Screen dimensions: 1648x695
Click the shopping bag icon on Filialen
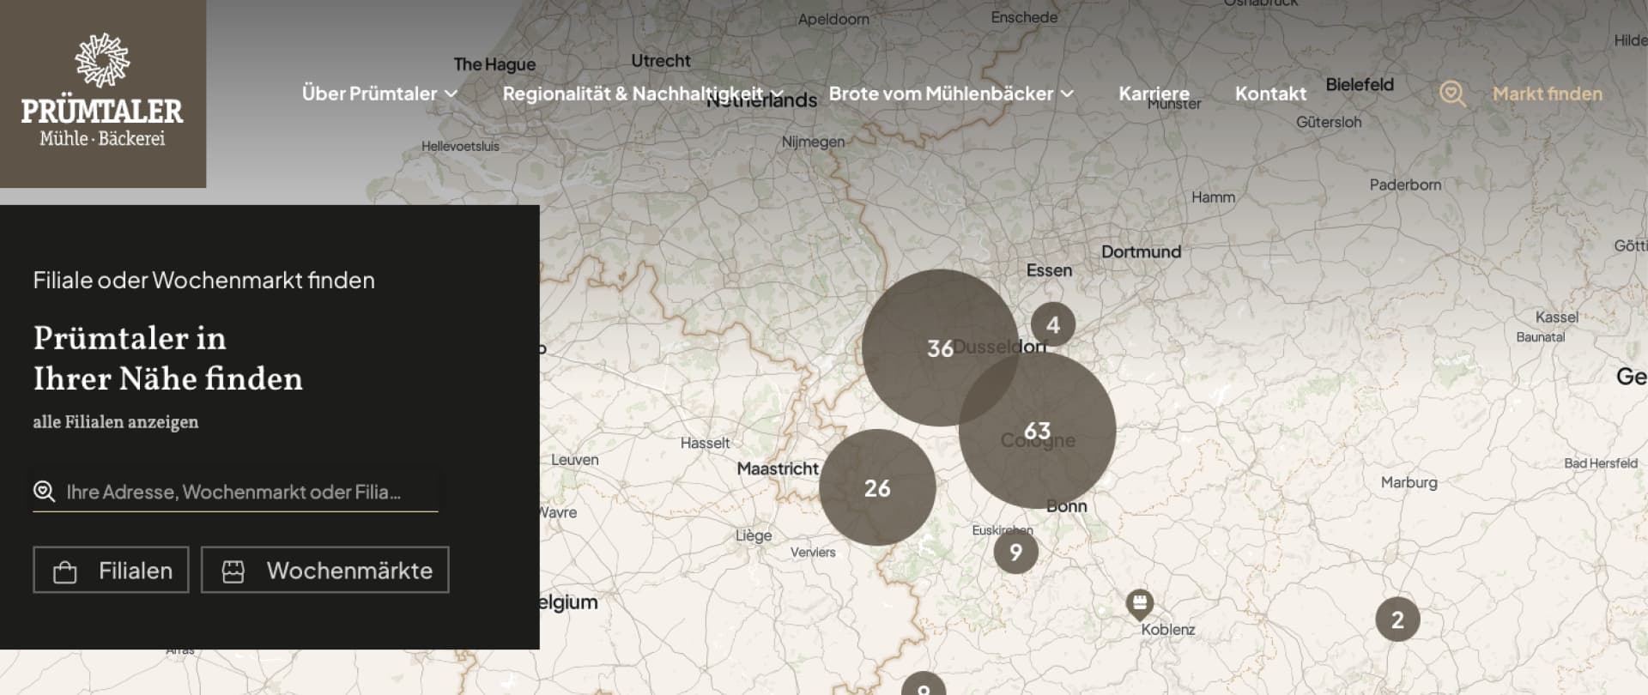[x=65, y=571]
